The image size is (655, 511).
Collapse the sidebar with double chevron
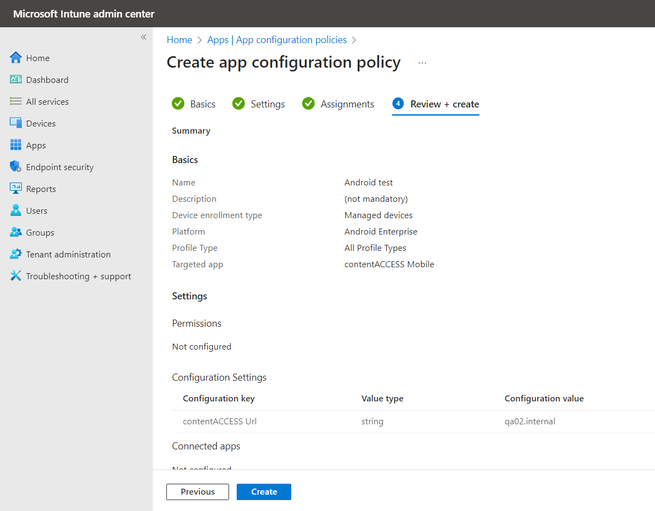pyautogui.click(x=143, y=37)
